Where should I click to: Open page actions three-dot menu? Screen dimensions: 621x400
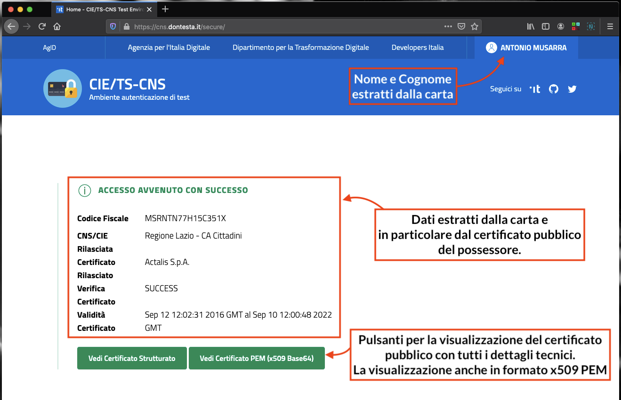[x=448, y=26]
